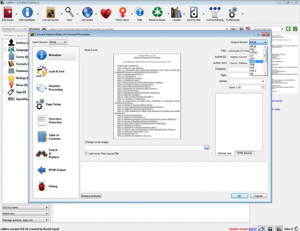Choose HTMLZ output format

tap(256, 52)
